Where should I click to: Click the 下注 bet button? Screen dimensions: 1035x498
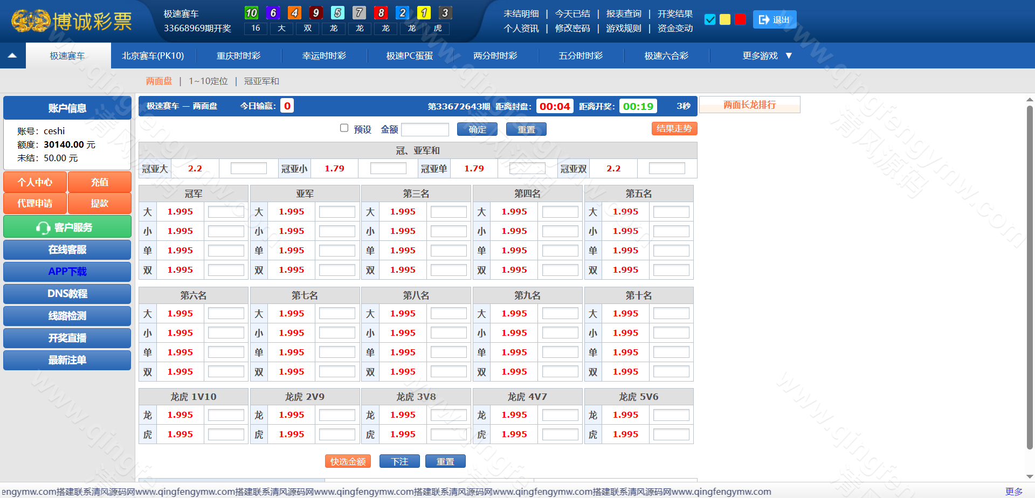coord(399,461)
